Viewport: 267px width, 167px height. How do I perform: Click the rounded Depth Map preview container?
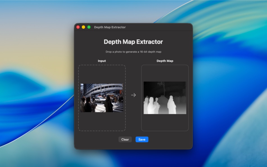[165, 124]
